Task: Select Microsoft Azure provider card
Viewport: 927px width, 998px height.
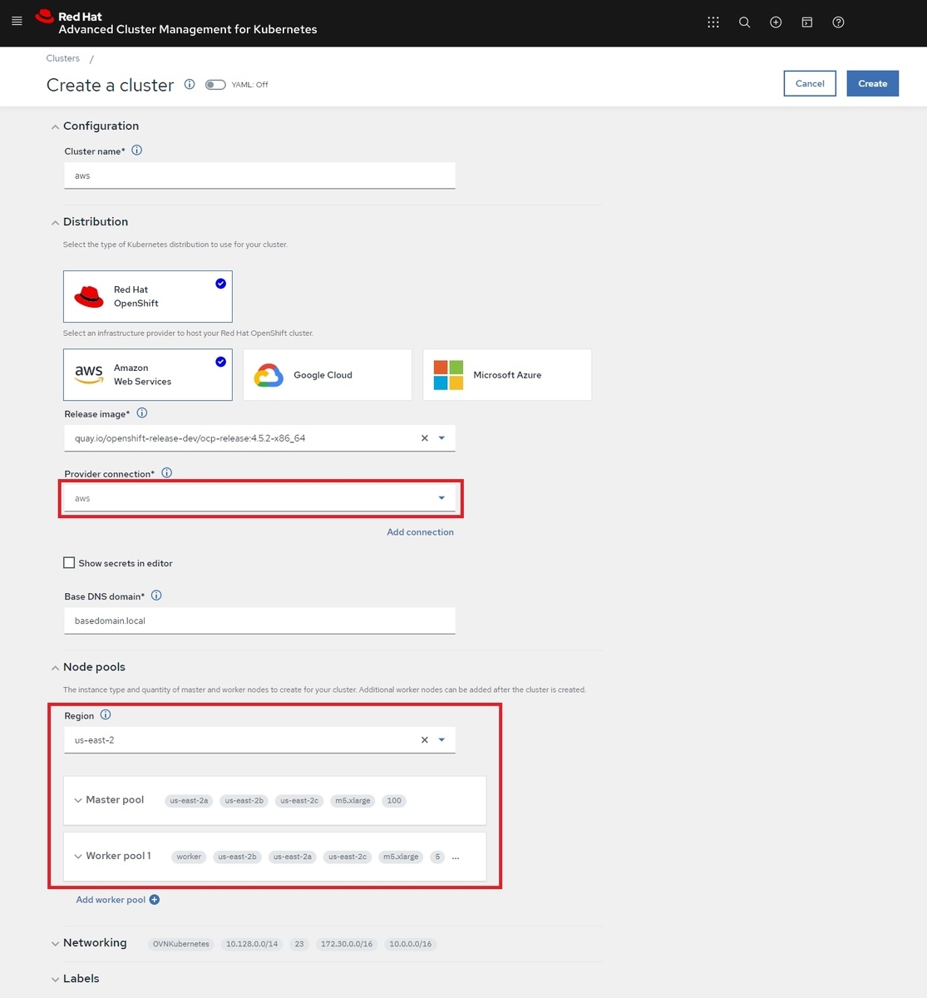Action: [x=507, y=374]
